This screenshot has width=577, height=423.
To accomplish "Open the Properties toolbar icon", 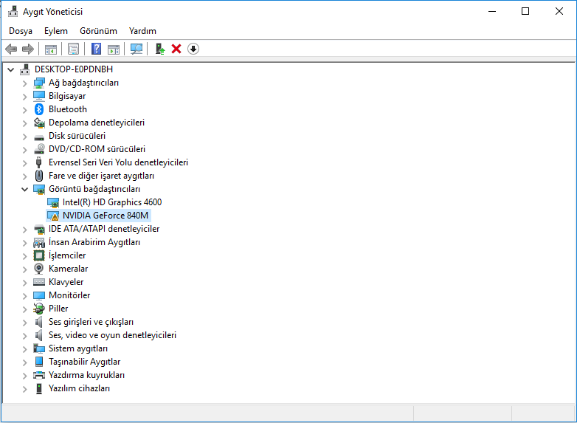I will click(73, 49).
